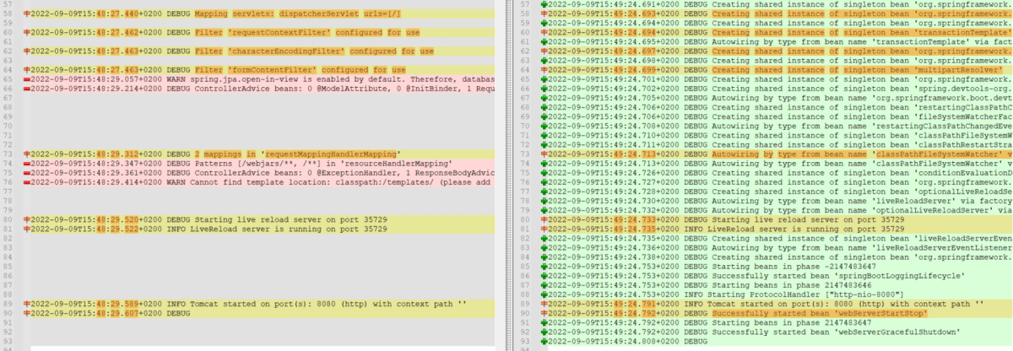Click changed marker beside left 'requestMappingHandlerMapping' line
1013x351 pixels.
pos(28,154)
